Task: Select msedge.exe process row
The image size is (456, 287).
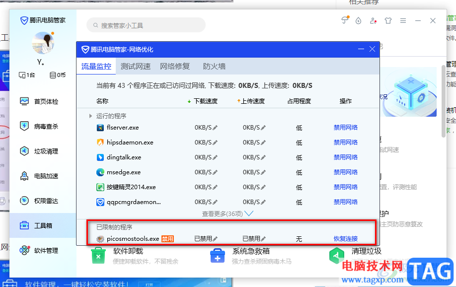Action: tap(228, 172)
